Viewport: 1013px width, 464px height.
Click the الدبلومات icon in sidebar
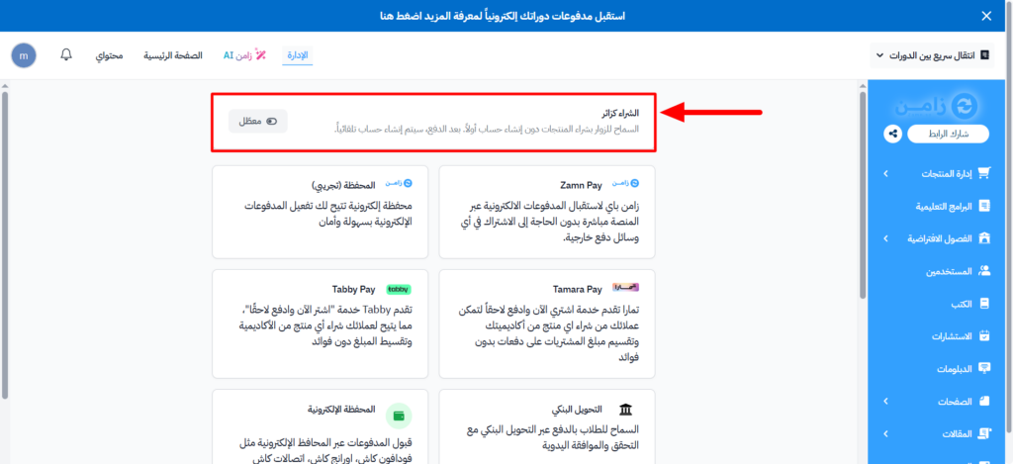[x=983, y=368]
